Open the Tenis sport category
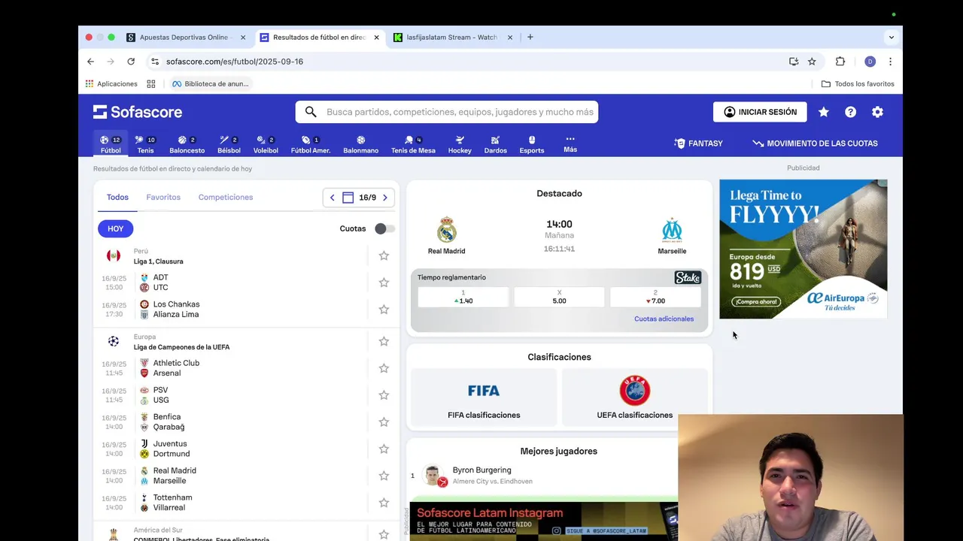The width and height of the screenshot is (963, 541). (x=145, y=144)
